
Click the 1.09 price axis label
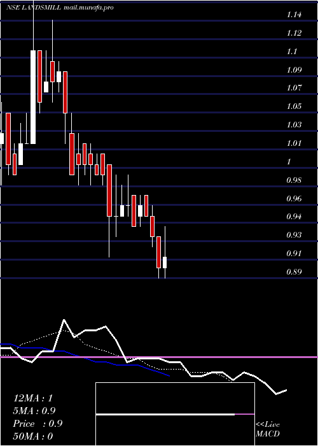pyautogui.click(x=294, y=69)
